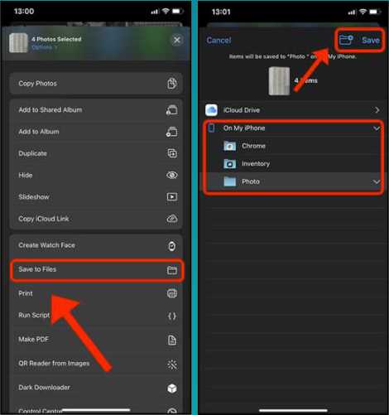Tap the Photo folder icon
Viewport: 389px width, 415px height.
coord(229,181)
